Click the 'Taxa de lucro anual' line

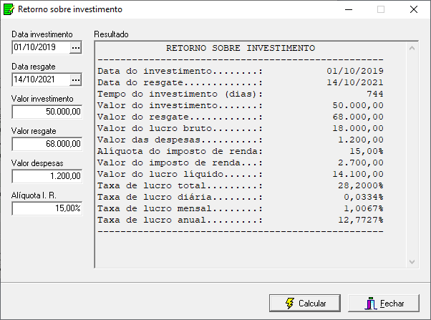pos(241,220)
